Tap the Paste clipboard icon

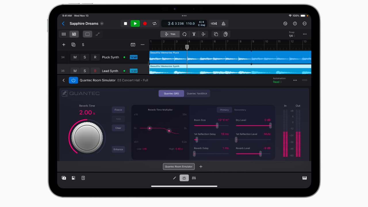pyautogui.click(x=226, y=34)
